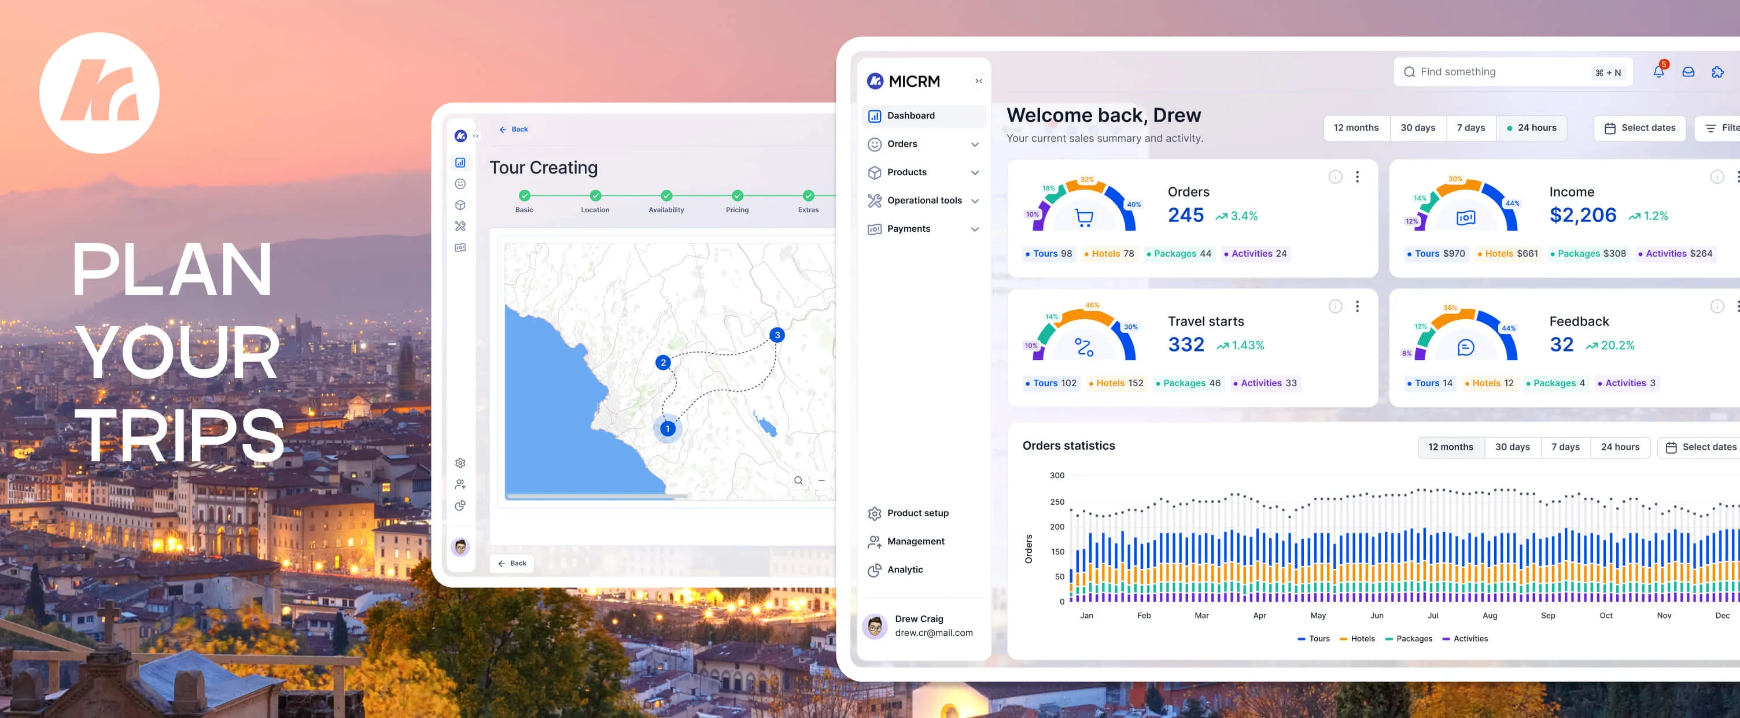1740x718 pixels.
Task: Click map zoom magnifier icon
Action: coord(798,480)
